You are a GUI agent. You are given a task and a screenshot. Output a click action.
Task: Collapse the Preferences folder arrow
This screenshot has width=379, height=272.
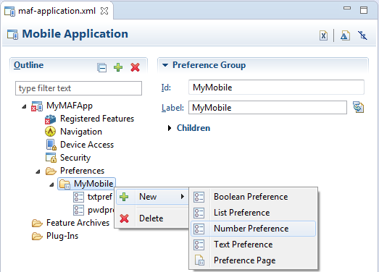click(38, 171)
